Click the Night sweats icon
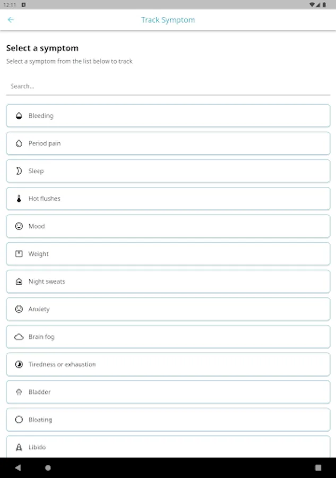The image size is (336, 478). pos(19,281)
